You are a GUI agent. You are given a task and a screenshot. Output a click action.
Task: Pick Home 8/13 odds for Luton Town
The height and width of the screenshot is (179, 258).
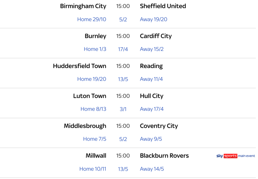point(93,109)
